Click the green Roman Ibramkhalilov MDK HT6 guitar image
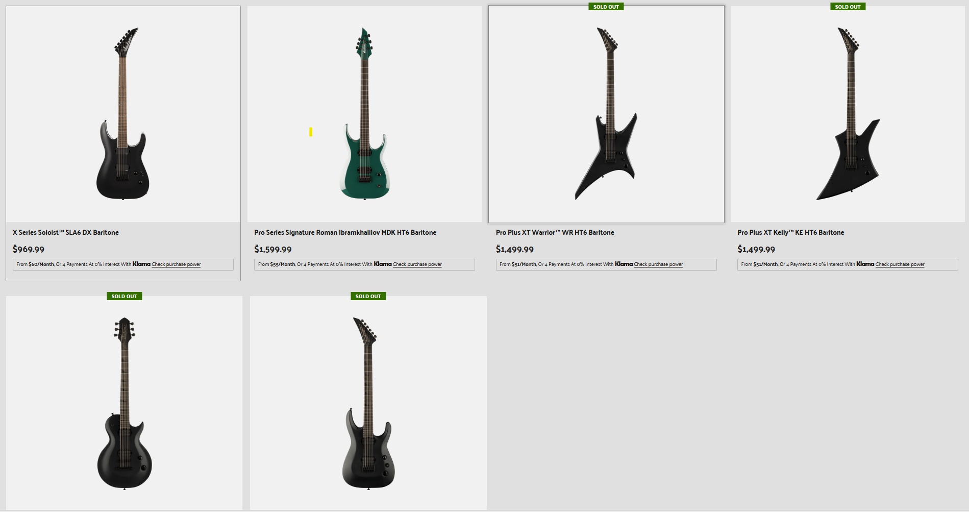The width and height of the screenshot is (969, 512). click(364, 114)
